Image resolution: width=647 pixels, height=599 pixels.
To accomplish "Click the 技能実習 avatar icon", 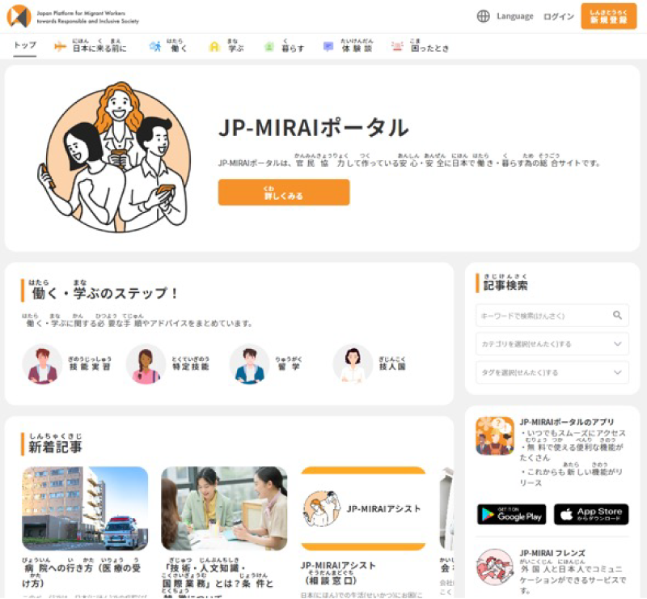I will click(42, 364).
